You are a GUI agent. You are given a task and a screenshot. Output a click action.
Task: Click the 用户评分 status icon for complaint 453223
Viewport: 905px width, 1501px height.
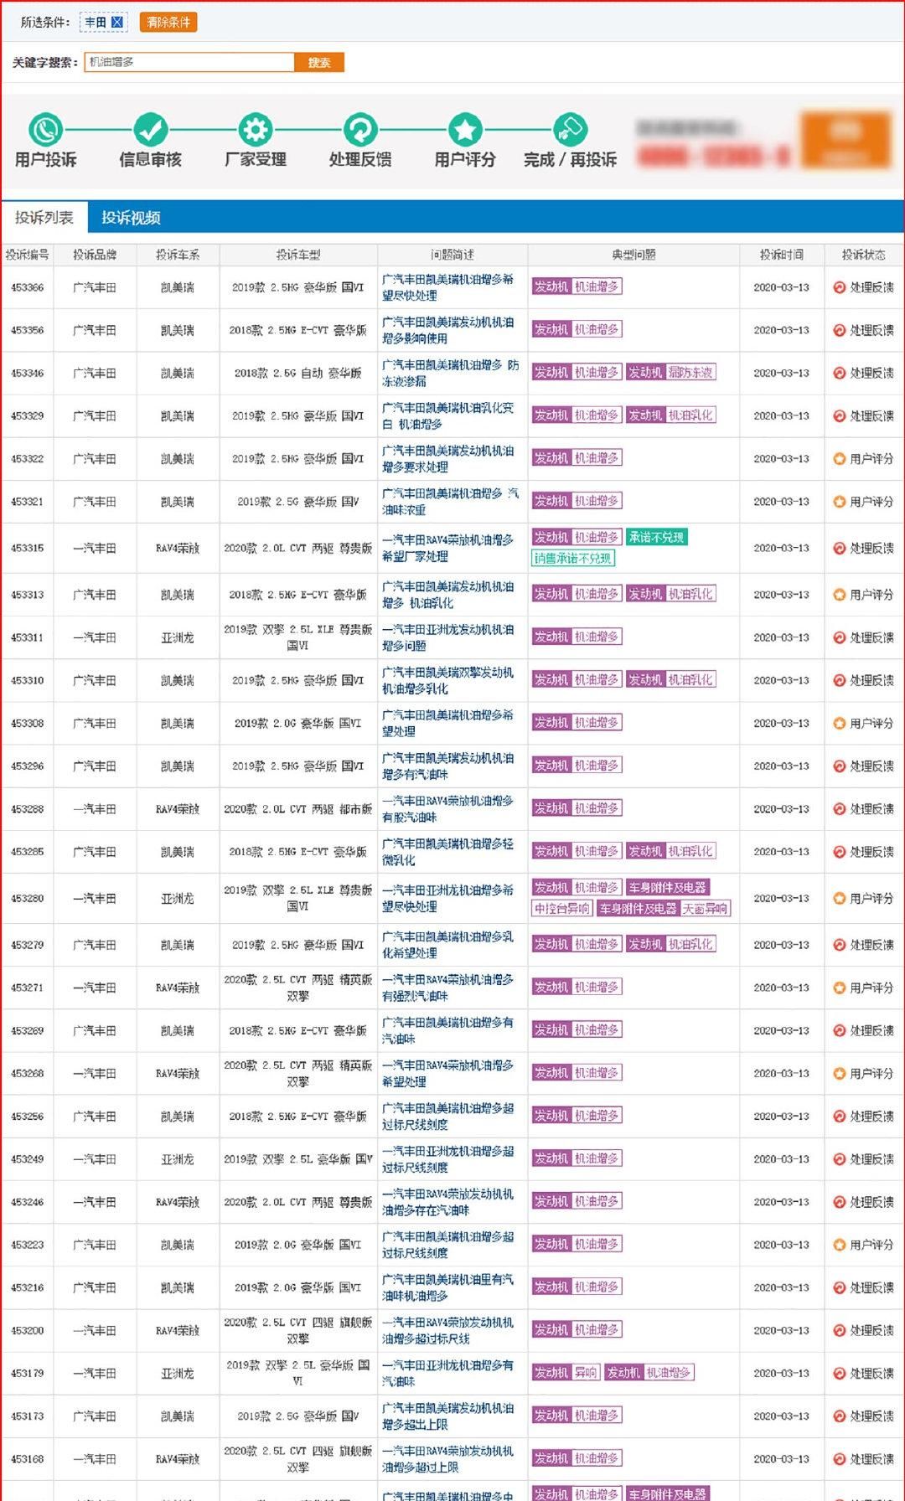[839, 1245]
